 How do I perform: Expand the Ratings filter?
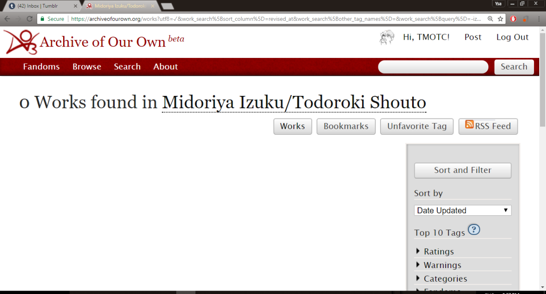(439, 251)
